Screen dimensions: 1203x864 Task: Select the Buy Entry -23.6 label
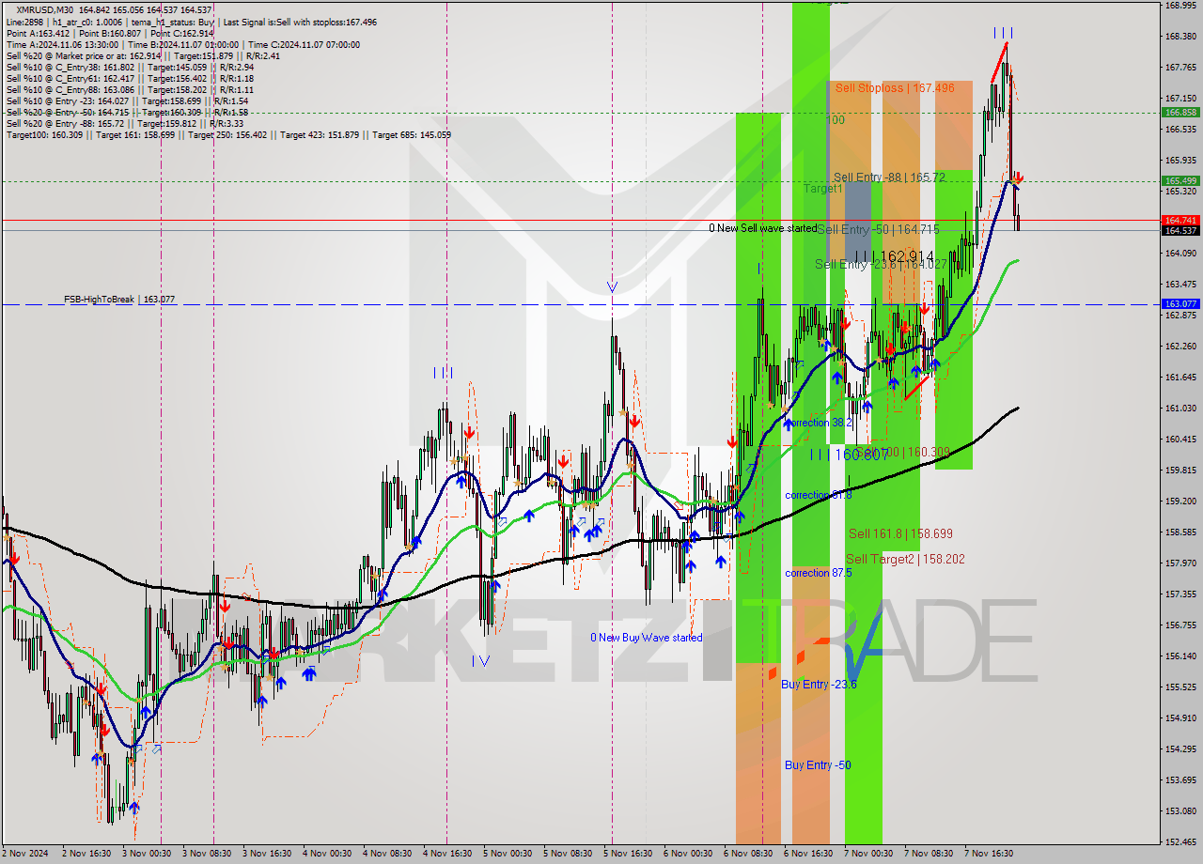point(819,685)
